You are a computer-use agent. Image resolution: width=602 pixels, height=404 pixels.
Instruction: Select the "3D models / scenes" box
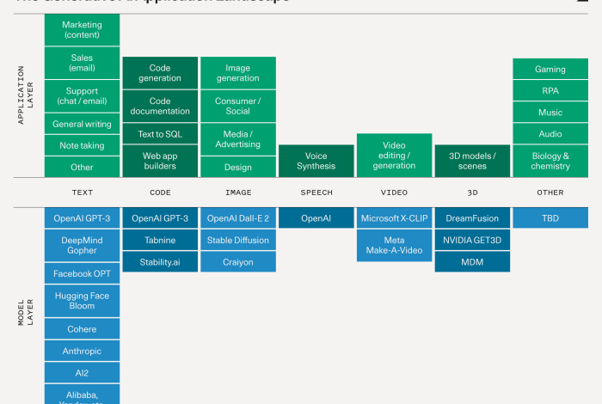[472, 161]
